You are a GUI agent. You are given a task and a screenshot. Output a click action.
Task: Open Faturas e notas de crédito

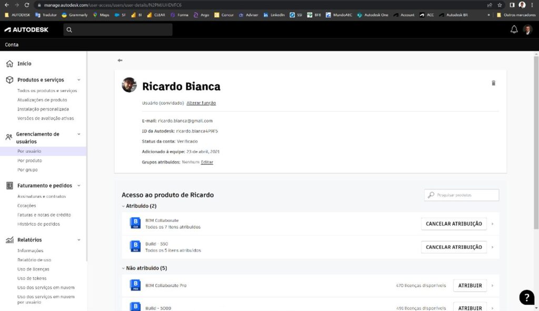pos(44,215)
